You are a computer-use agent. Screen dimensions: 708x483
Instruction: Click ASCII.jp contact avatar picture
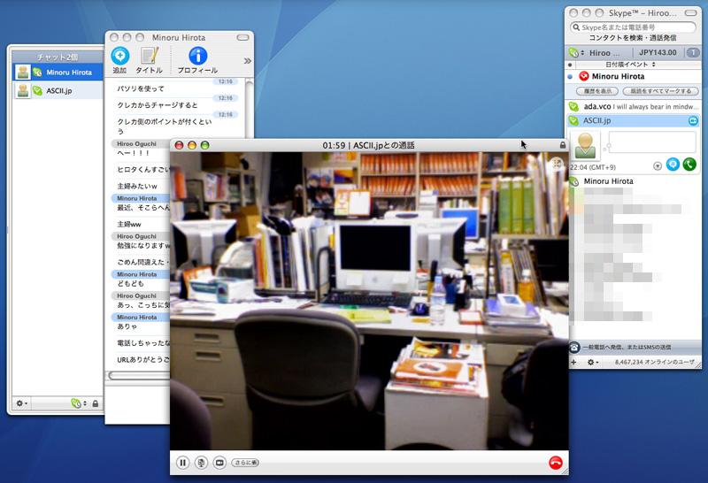(x=585, y=145)
